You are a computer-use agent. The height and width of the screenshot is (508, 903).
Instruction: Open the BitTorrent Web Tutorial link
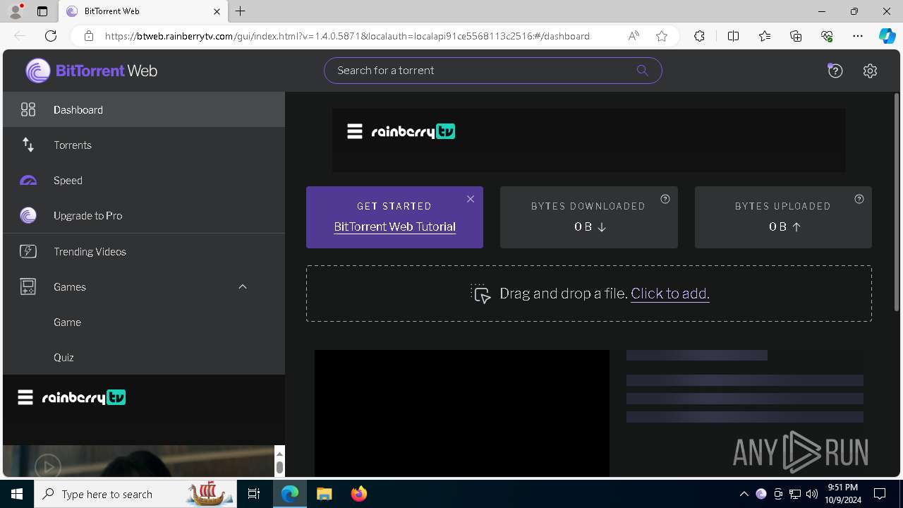coord(394,226)
